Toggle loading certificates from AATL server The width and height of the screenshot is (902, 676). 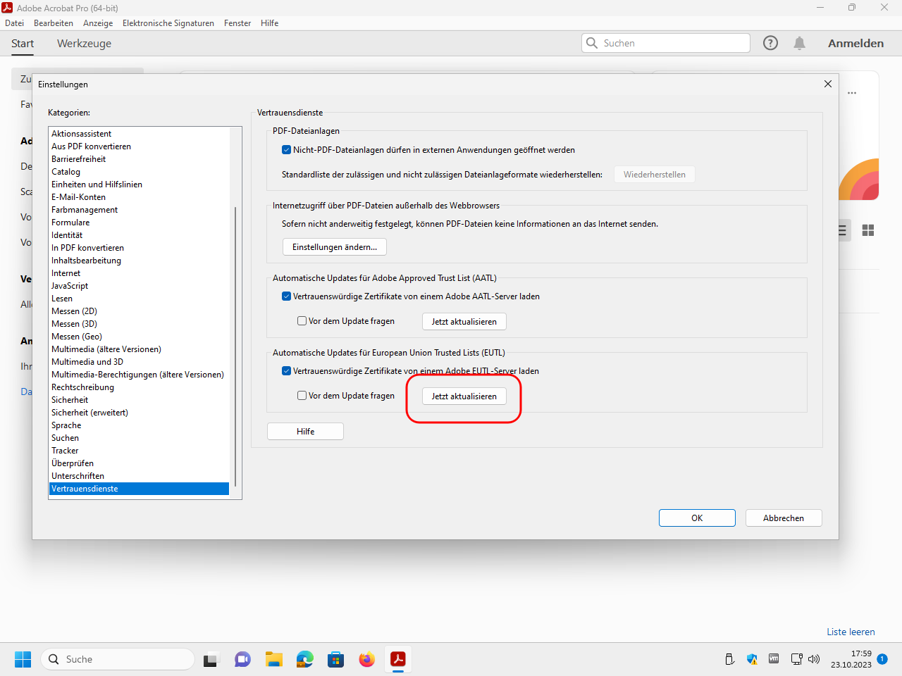coord(287,296)
